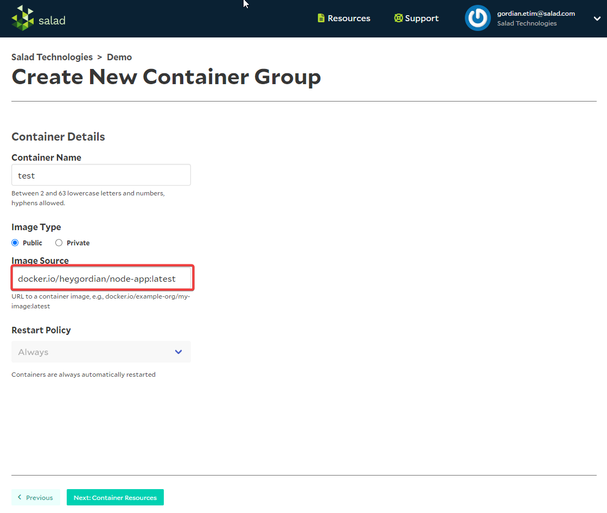Open the Support menu item
607x513 pixels.
coord(416,18)
